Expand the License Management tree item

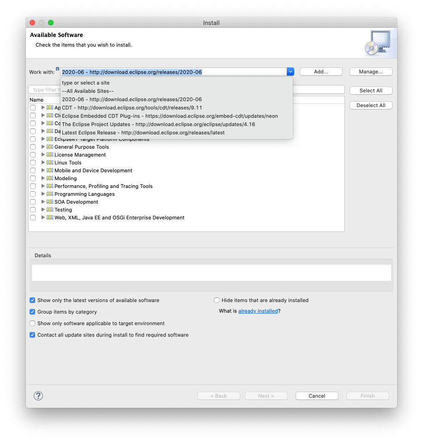(42, 155)
